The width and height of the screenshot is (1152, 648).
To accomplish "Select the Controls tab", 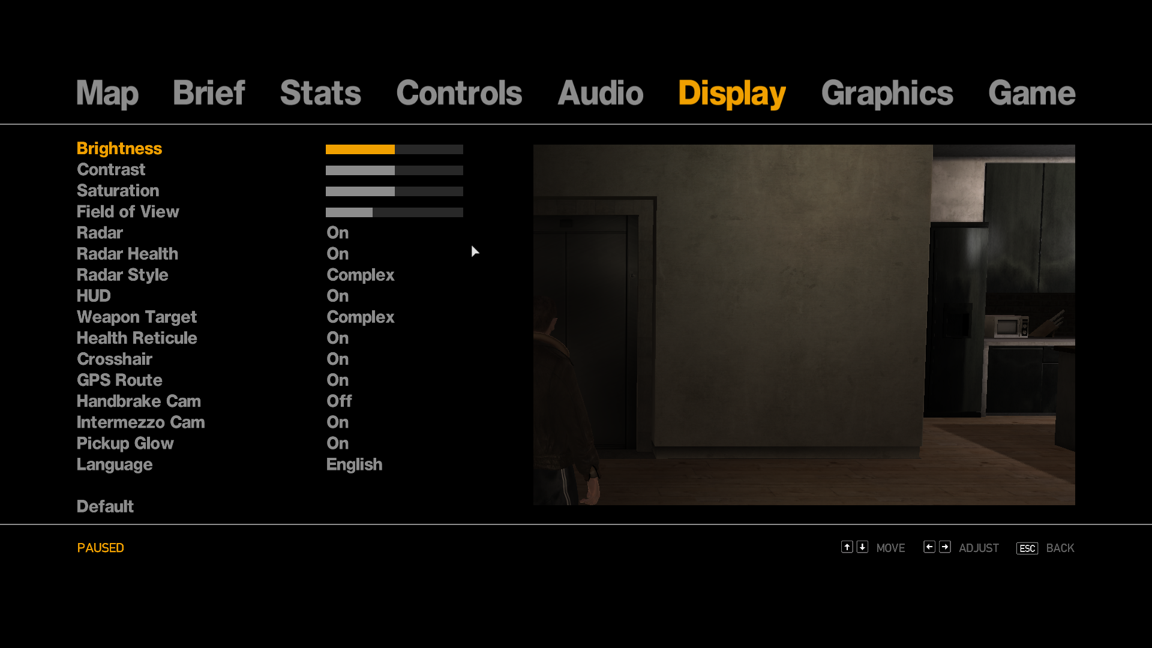I will (x=459, y=92).
